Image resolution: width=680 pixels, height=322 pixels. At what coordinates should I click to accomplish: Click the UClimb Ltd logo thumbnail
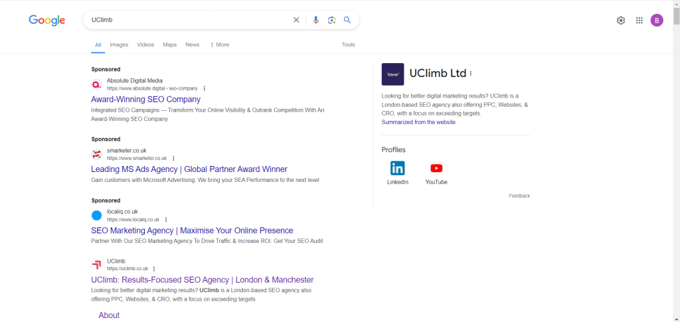pos(392,74)
